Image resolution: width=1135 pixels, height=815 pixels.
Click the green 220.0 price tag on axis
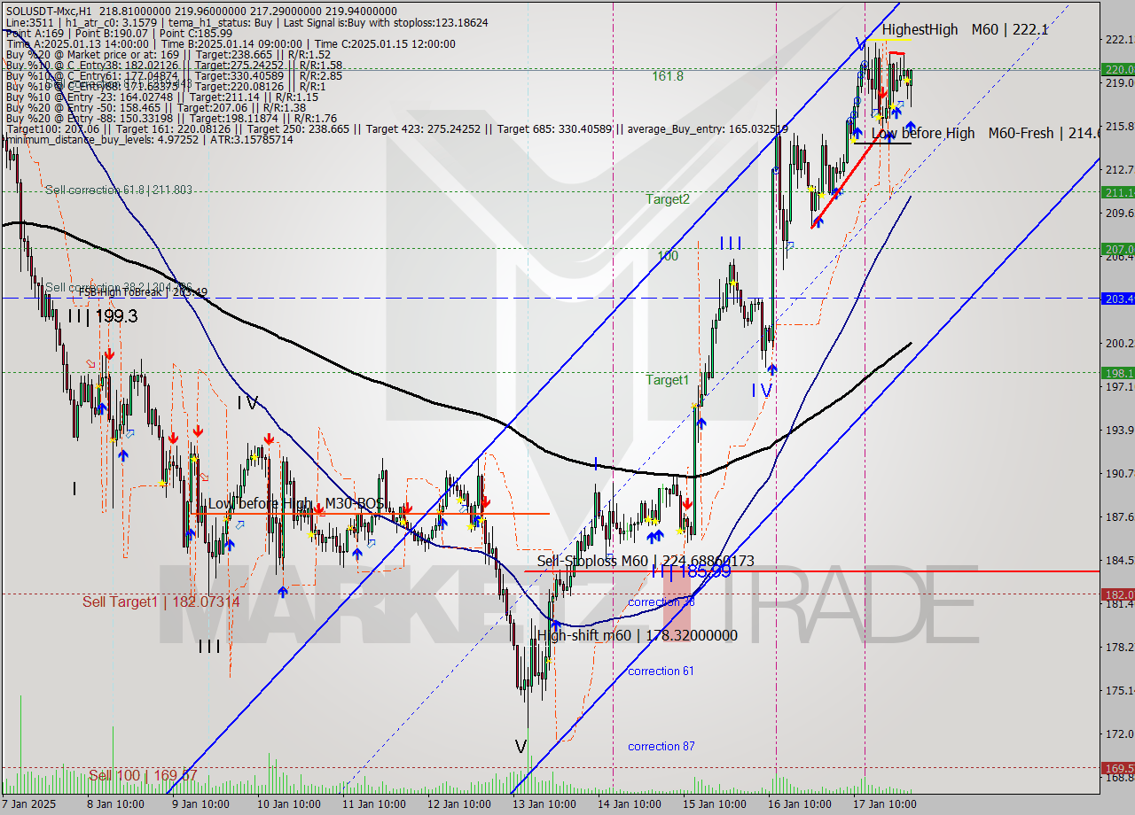[x=1117, y=69]
